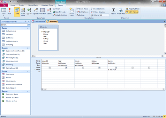Toggle the Totals sigma button
Screen dimensions: 166x118
coord(113,11)
